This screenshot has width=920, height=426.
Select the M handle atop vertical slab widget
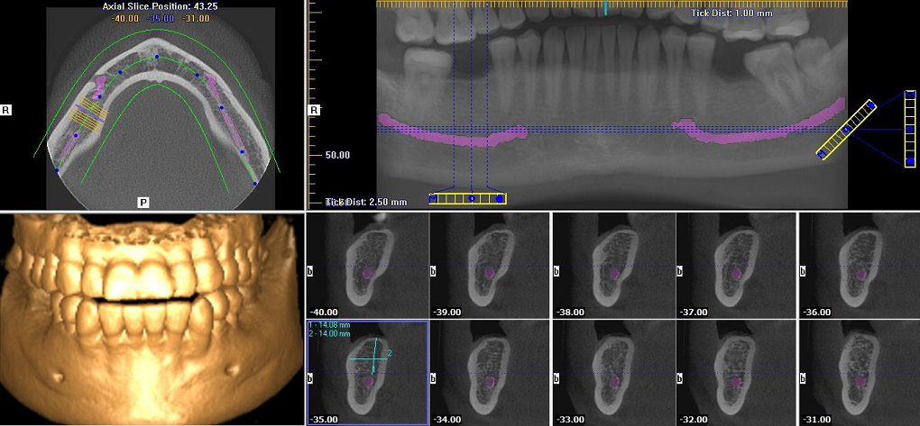[x=910, y=95]
